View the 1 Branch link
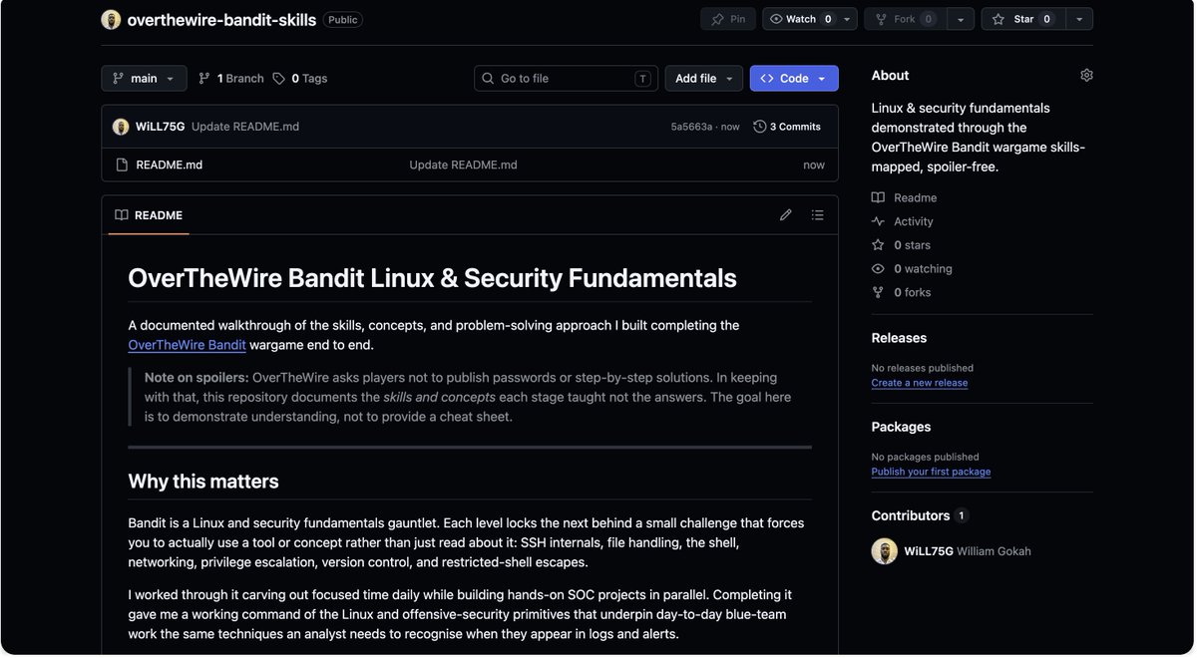The height and width of the screenshot is (658, 1197). coord(231,79)
